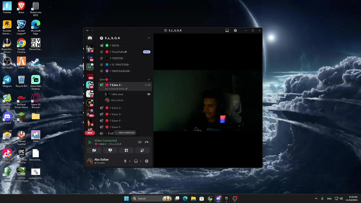The image size is (361, 203).
Task: Open the server icon with 28 badge
Action: point(90,58)
